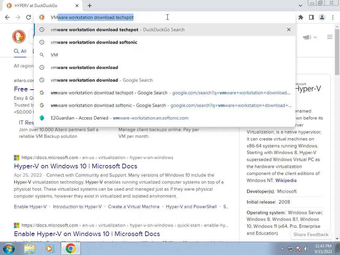Open 'Hyper-V on Windows 10 | Microsoft Docs'
The image size is (340, 255).
tap(75, 166)
